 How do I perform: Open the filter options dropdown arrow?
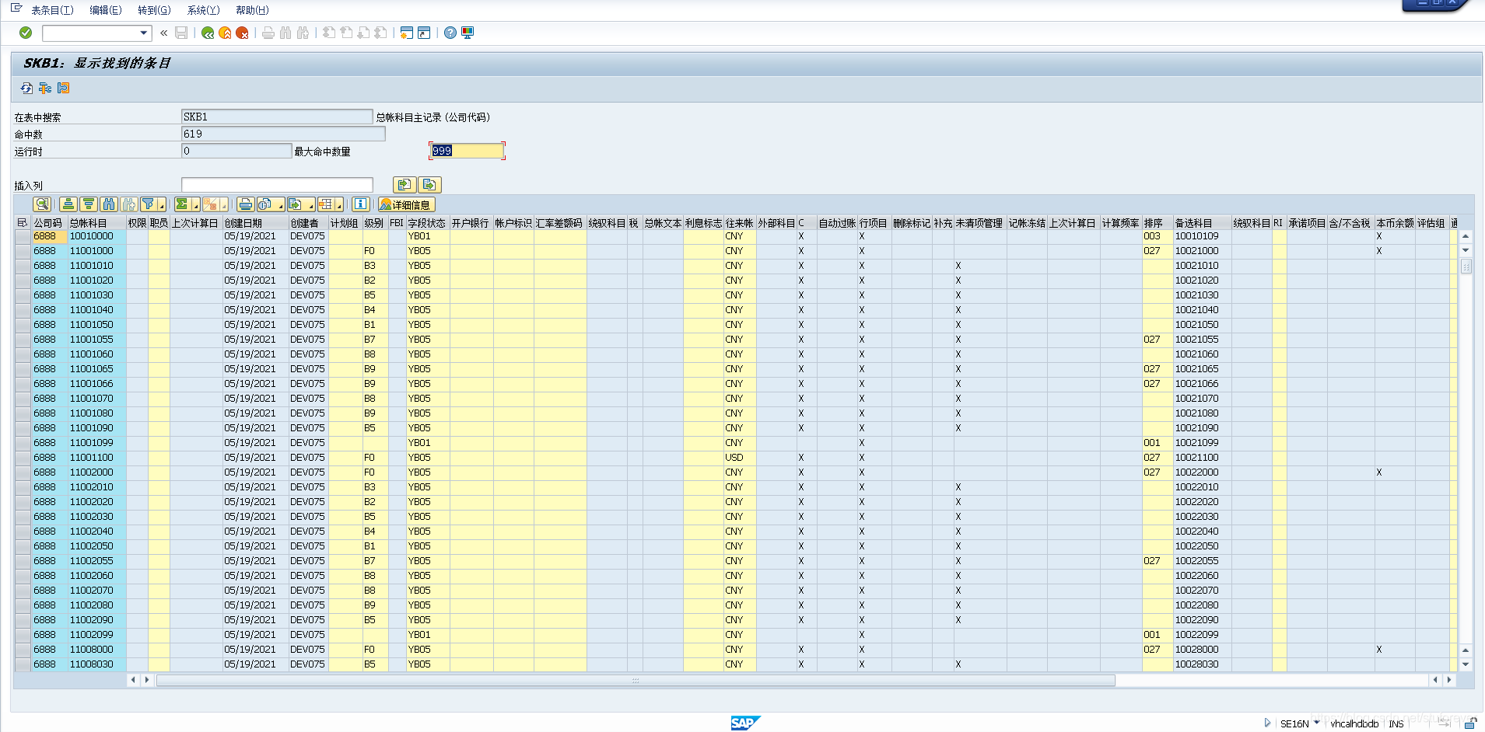(162, 204)
